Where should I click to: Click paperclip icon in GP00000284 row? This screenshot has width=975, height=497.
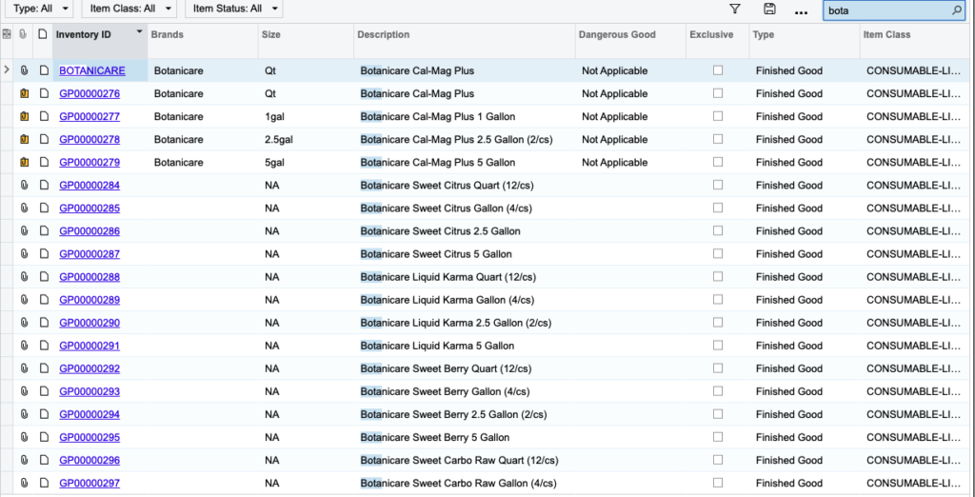point(24,186)
